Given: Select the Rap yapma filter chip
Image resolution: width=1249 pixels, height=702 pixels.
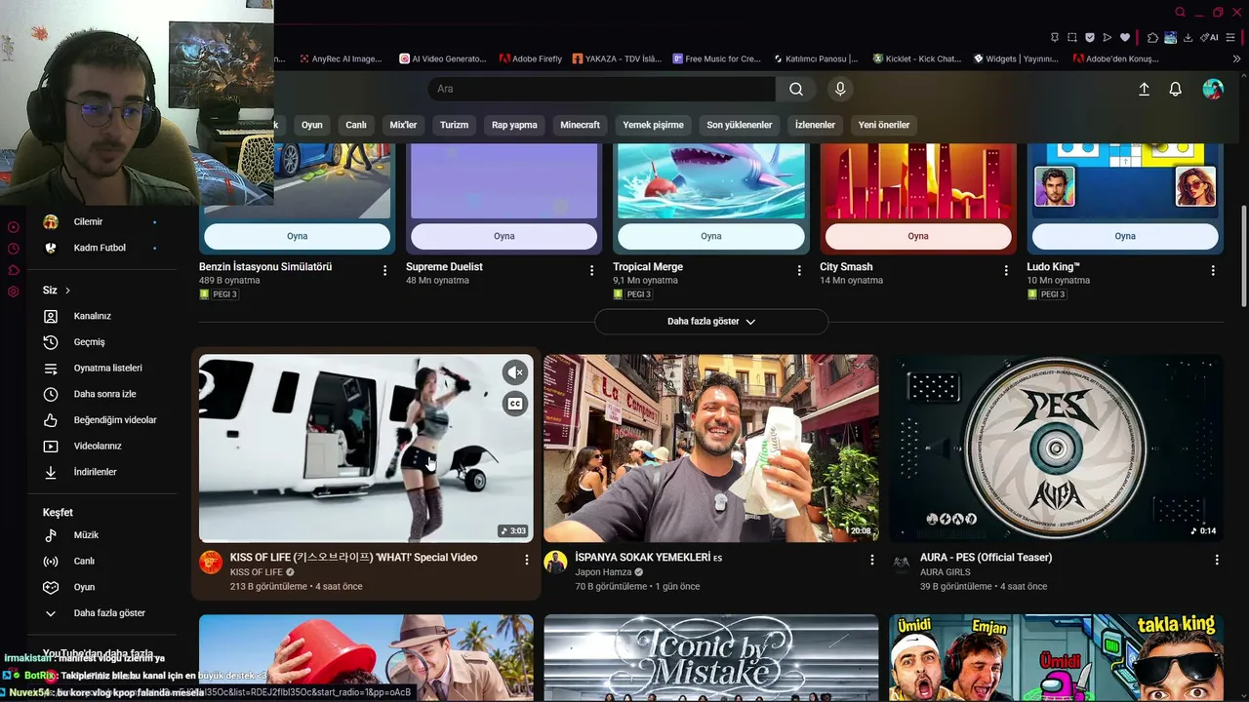Looking at the screenshot, I should [514, 125].
